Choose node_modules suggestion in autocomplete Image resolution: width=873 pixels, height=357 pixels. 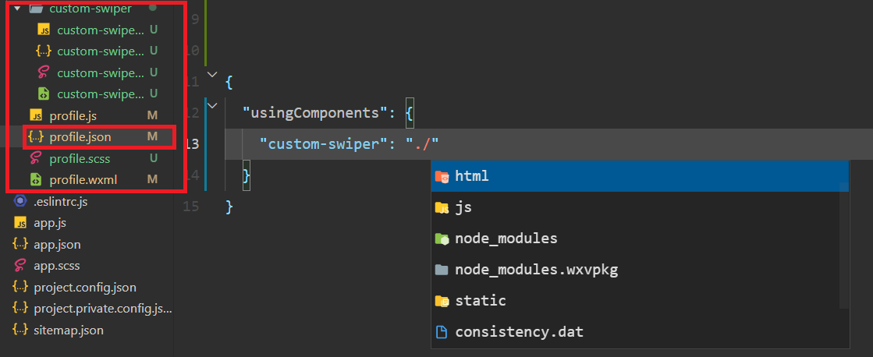(x=640, y=239)
